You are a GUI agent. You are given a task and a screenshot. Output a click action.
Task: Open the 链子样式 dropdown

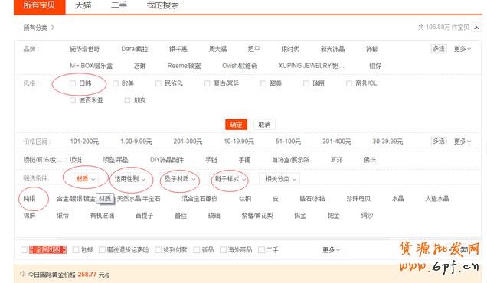coord(230,179)
